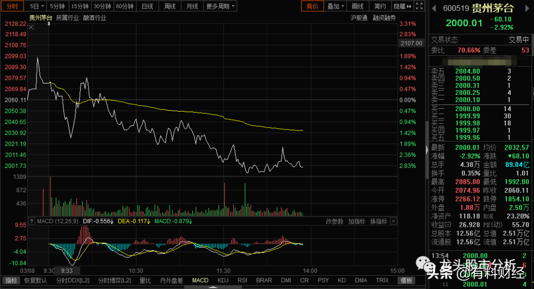
Task: Select the 量比 indicator tab
Action: tap(145, 281)
